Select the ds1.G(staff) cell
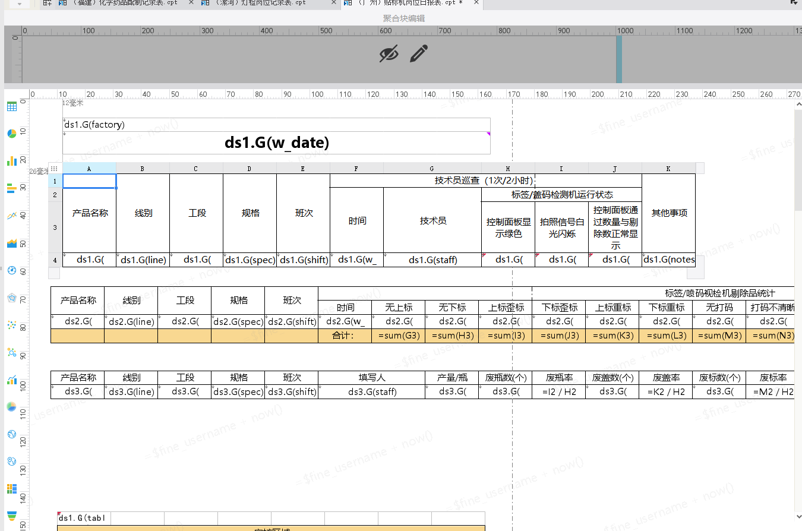The height and width of the screenshot is (531, 802). (x=432, y=260)
